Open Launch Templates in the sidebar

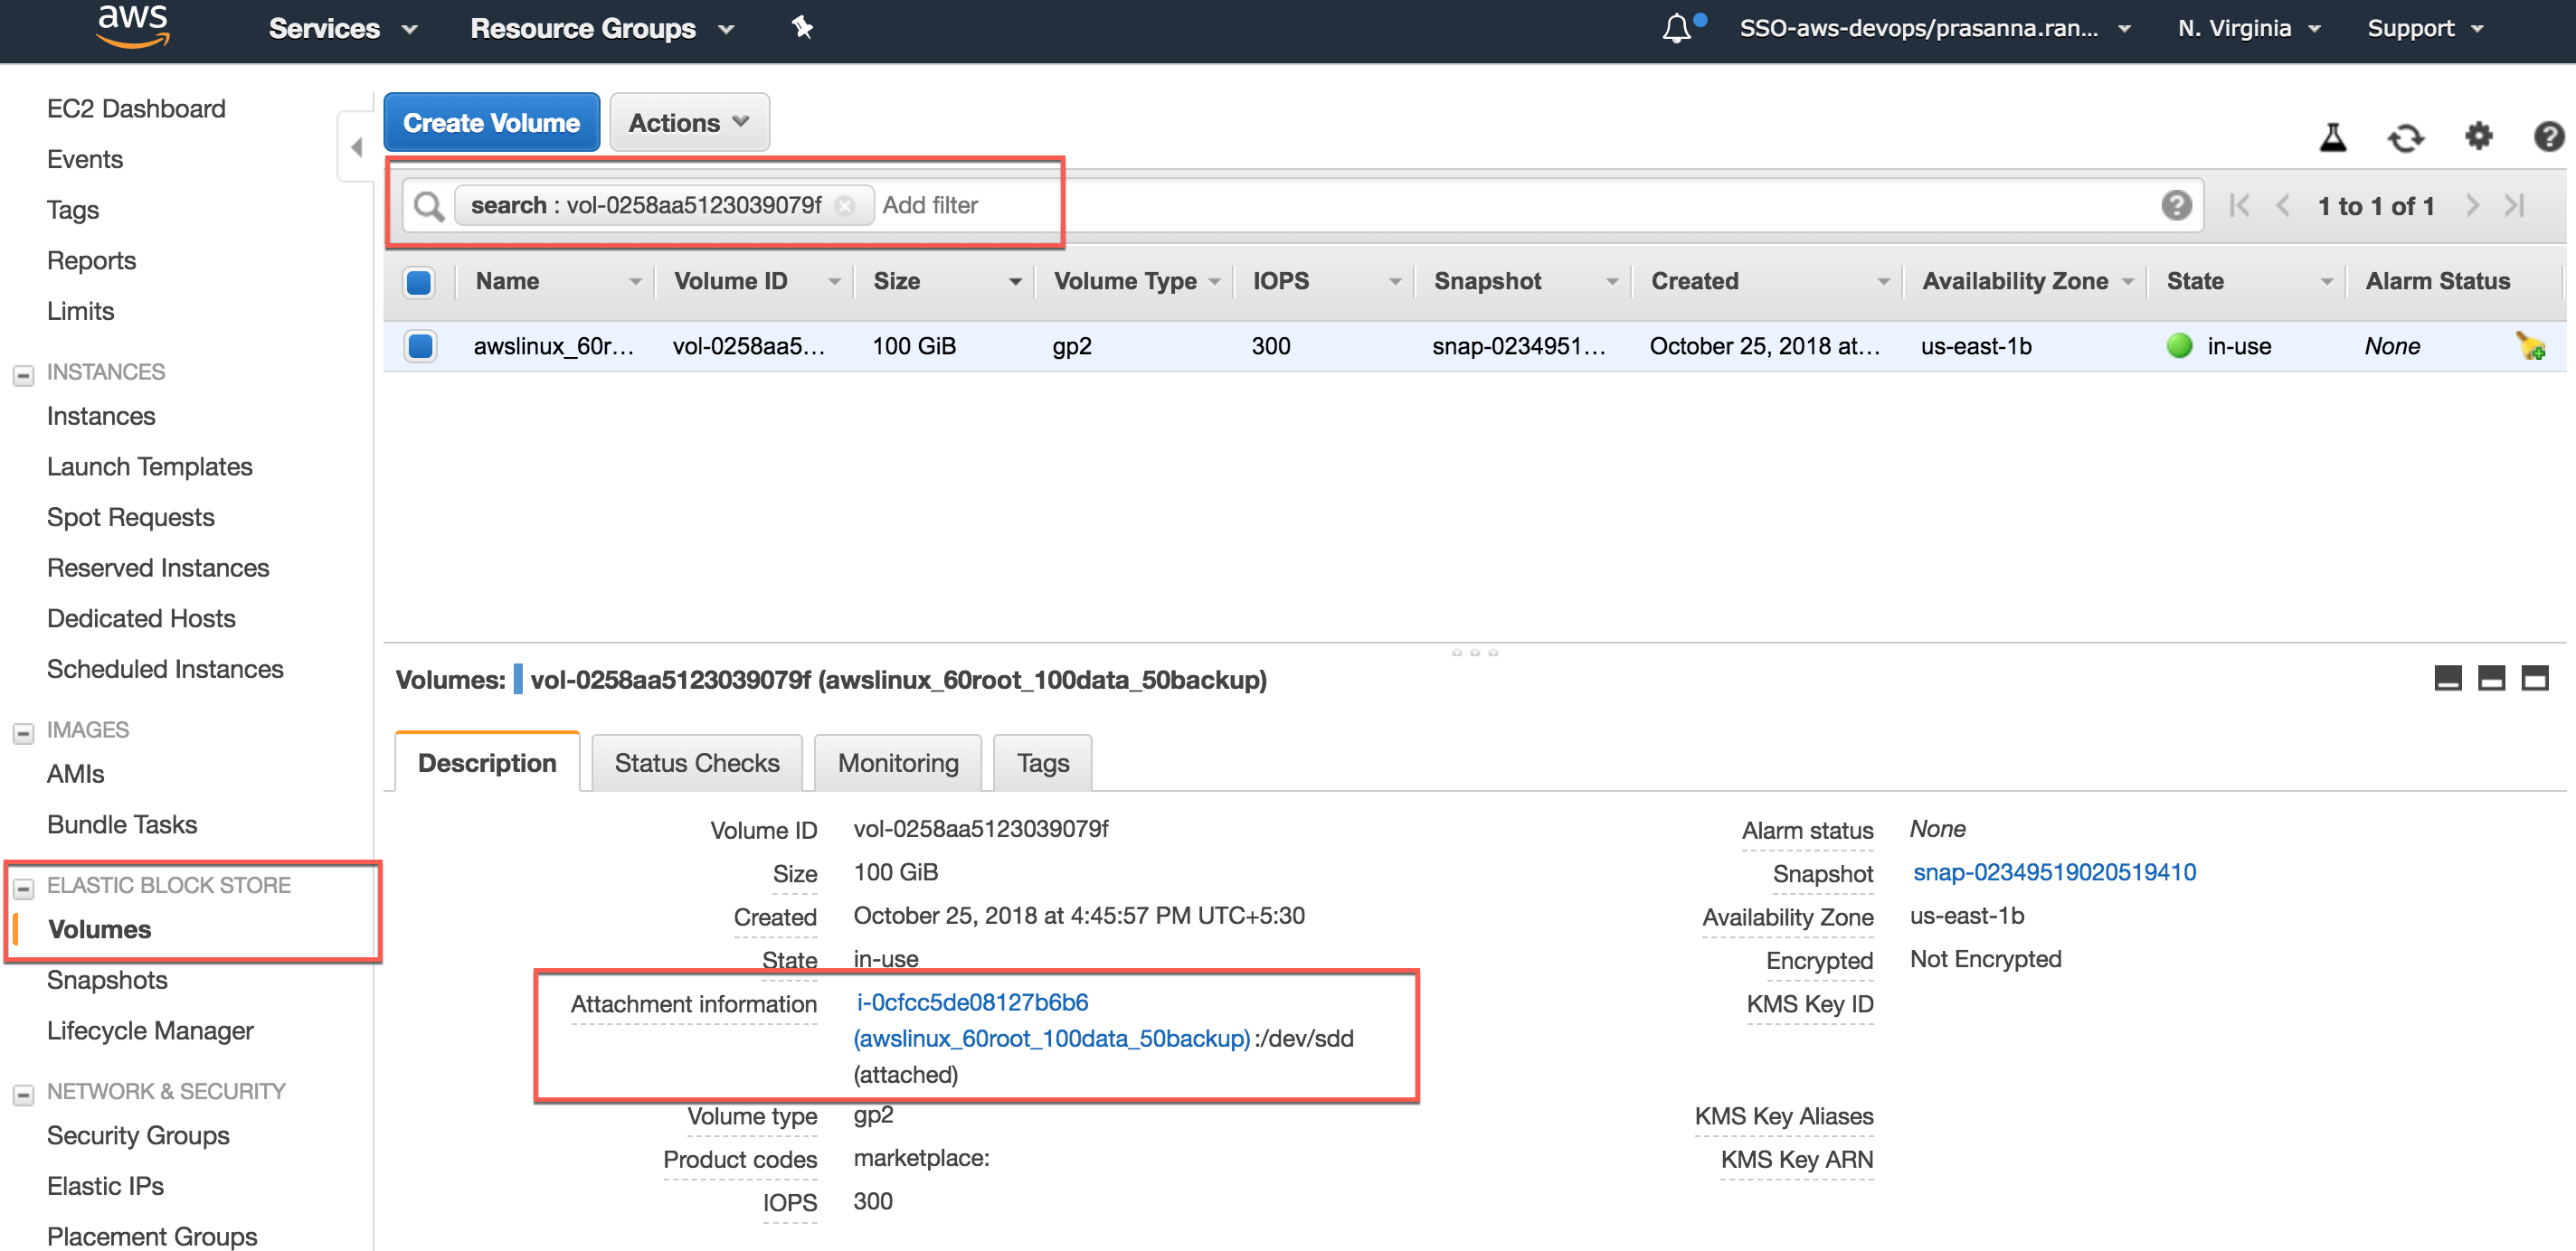pos(149,466)
